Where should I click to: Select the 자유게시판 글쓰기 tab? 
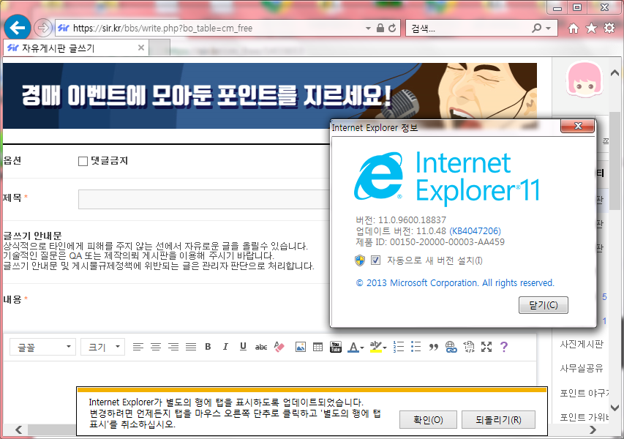pos(75,48)
